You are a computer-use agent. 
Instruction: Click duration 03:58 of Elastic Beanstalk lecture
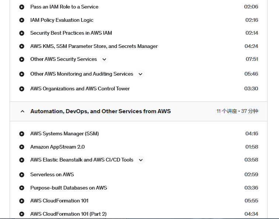click(x=251, y=160)
